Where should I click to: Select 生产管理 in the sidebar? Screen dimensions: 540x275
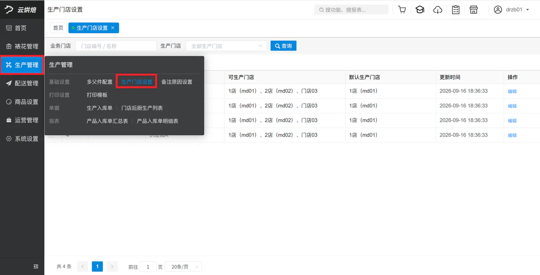[x=22, y=65]
